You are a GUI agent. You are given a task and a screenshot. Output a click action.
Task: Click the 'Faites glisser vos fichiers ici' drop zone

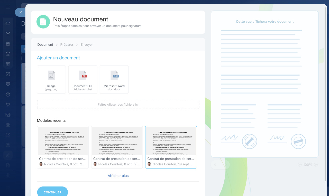(x=118, y=105)
